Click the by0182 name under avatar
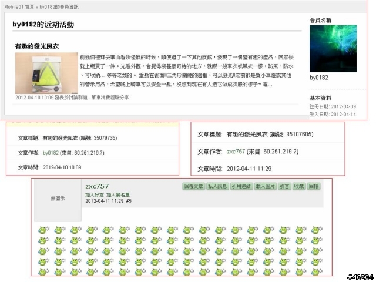The width and height of the screenshot is (376, 282). (x=318, y=78)
